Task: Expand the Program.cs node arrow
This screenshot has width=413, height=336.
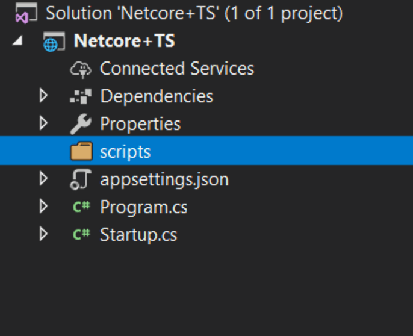Action: [43, 207]
